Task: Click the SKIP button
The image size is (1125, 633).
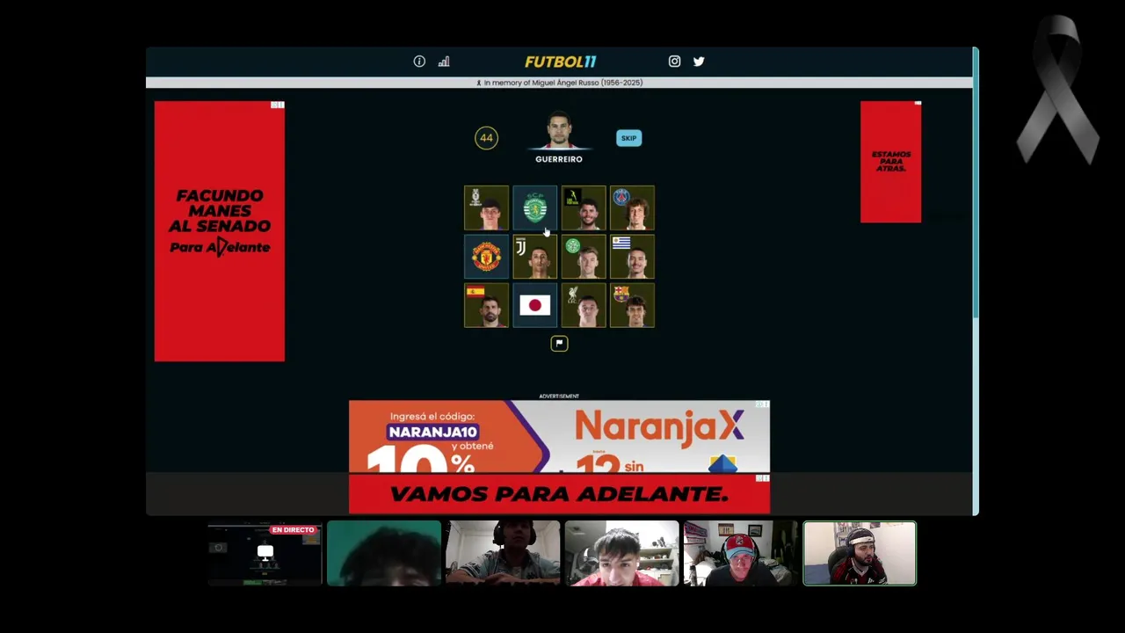Action: [628, 138]
